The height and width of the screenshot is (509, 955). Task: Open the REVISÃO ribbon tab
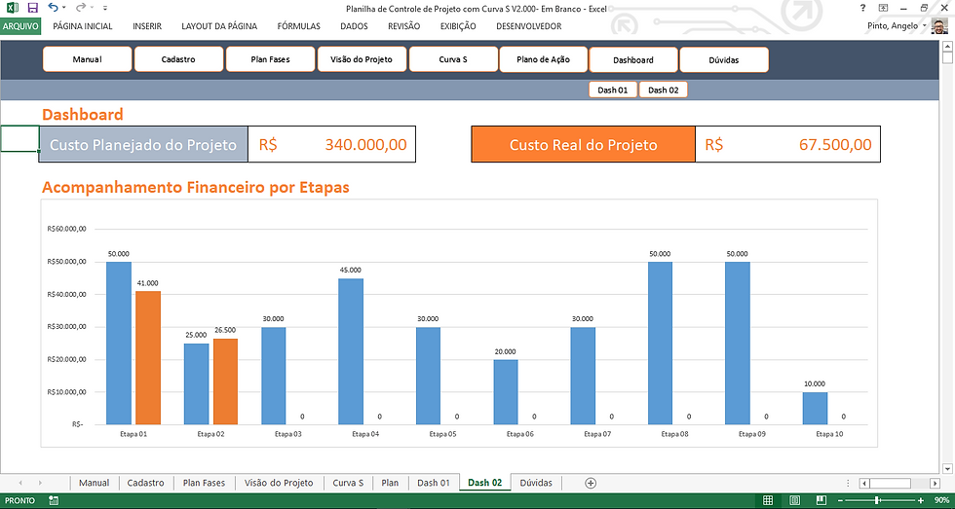coord(403,26)
